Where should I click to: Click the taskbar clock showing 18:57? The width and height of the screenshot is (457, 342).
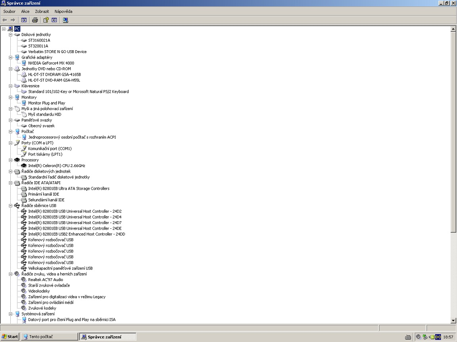click(448, 337)
